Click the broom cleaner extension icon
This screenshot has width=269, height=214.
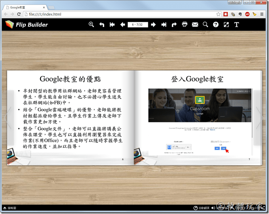pyautogui.click(x=254, y=14)
